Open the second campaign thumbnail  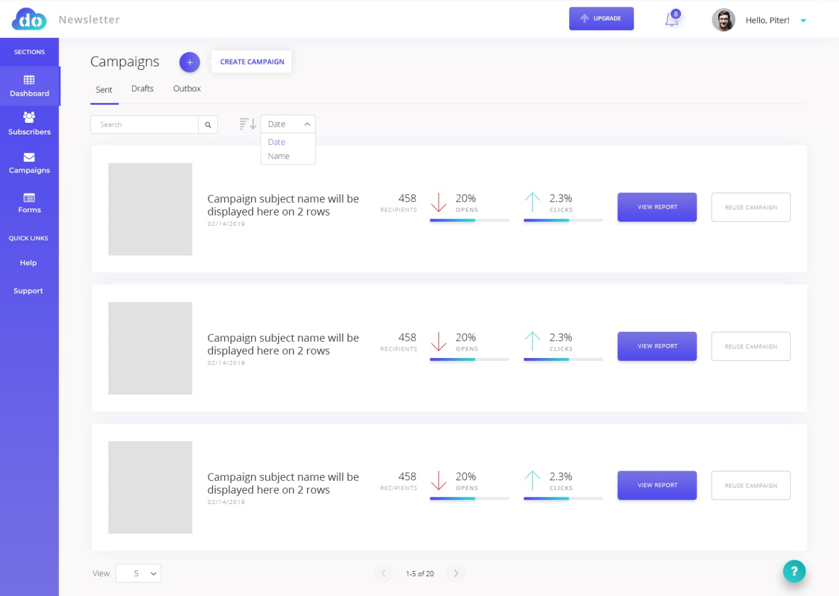150,348
